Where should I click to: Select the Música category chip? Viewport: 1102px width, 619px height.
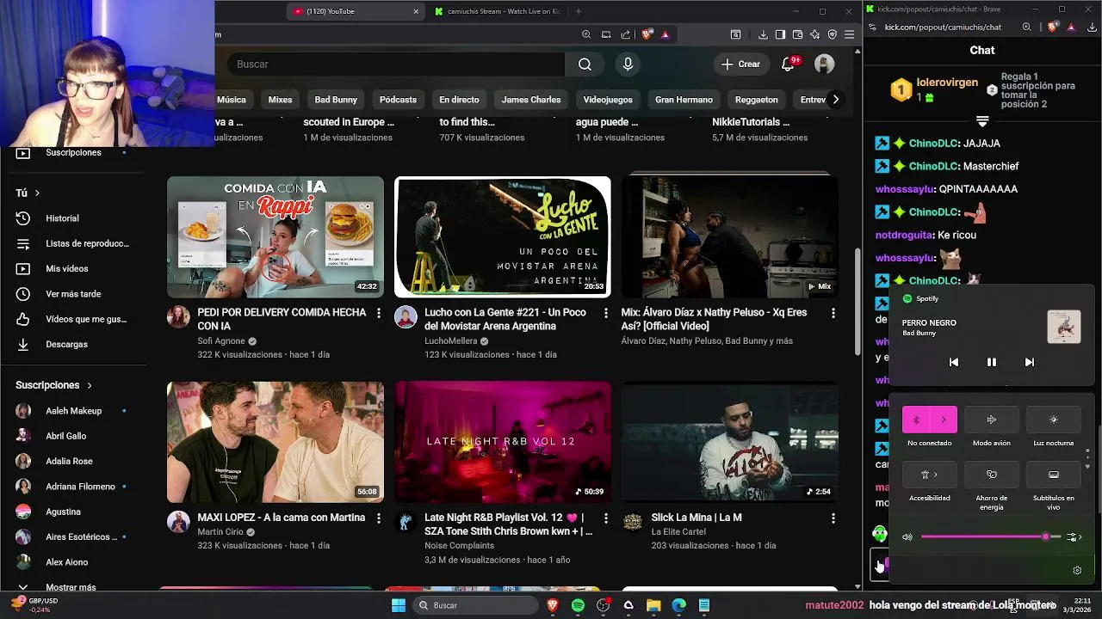(232, 100)
